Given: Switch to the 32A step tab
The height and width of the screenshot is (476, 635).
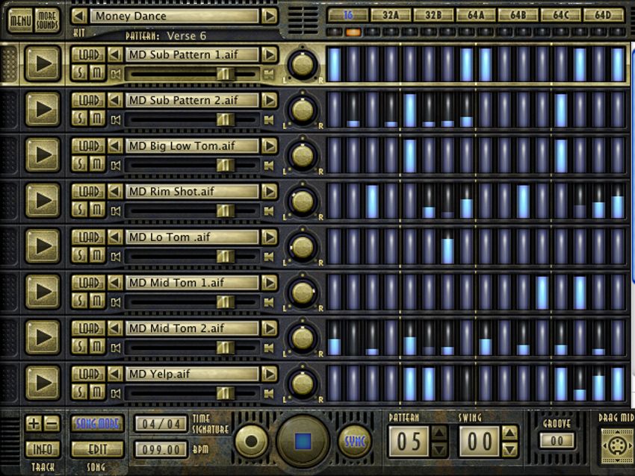Looking at the screenshot, I should click(391, 16).
